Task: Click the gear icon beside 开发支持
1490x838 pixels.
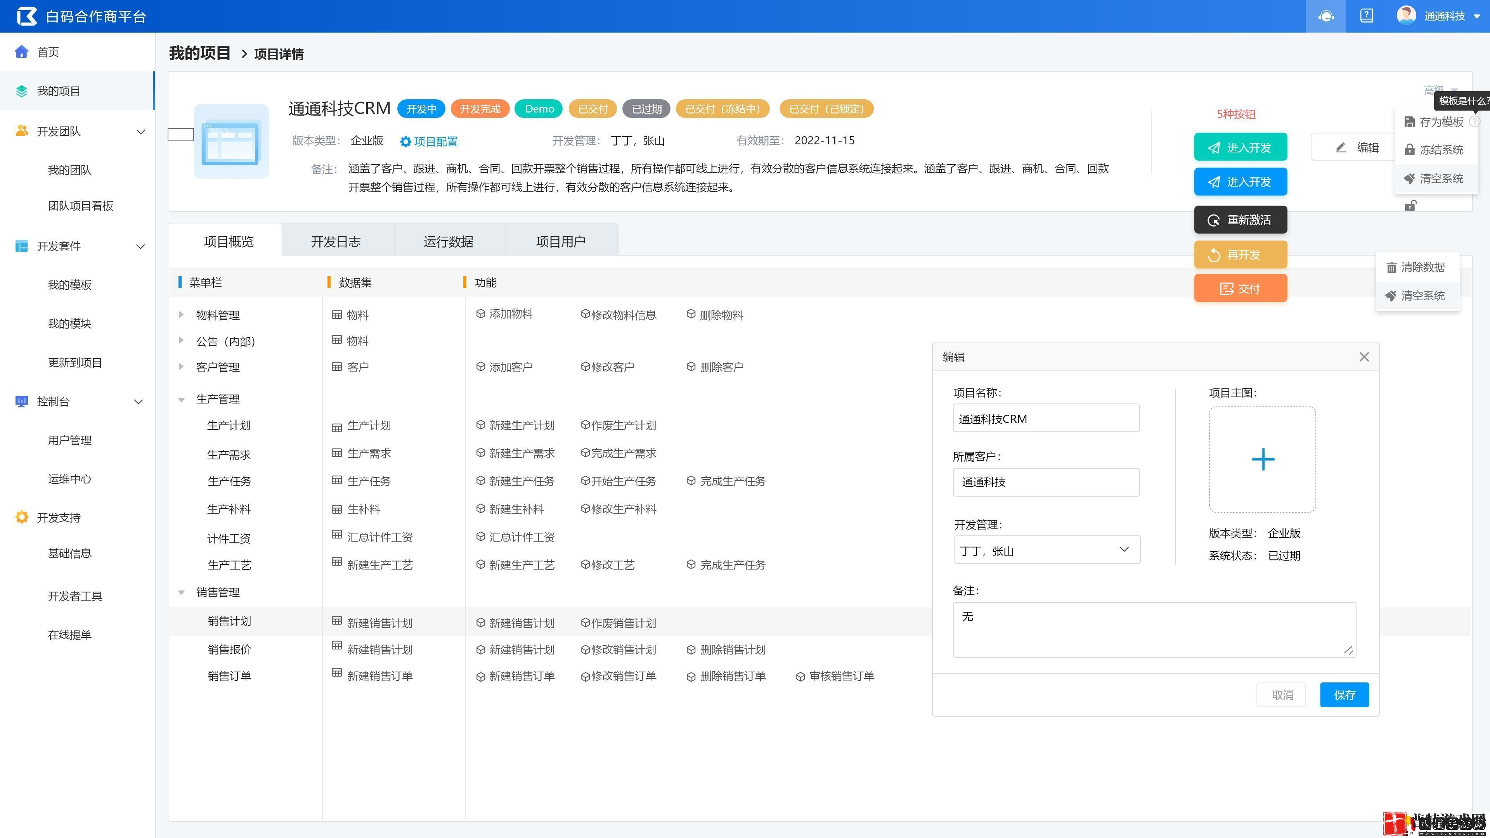Action: [x=21, y=517]
